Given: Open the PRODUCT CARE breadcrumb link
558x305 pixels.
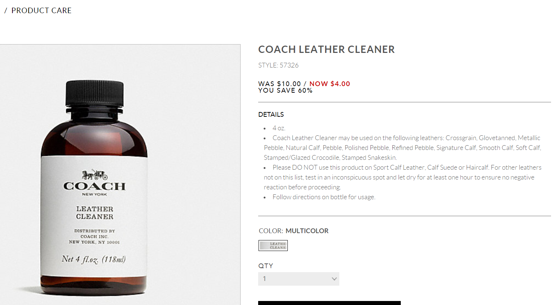Looking at the screenshot, I should coord(41,11).
